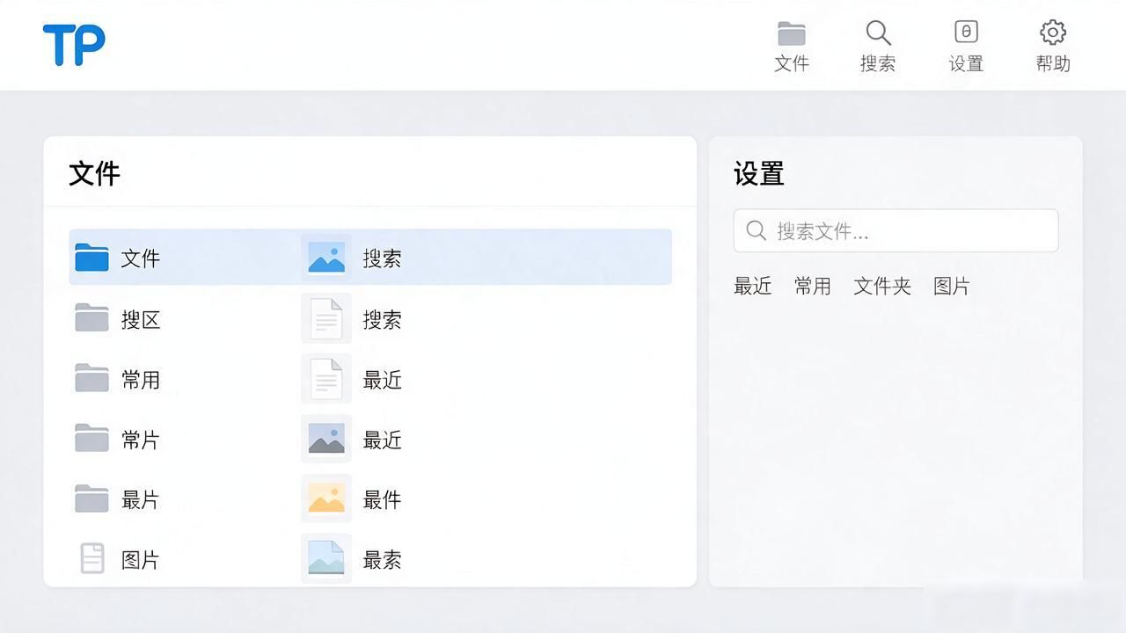The height and width of the screenshot is (633, 1126).
Task: Open 帮助 gear in the top navigation
Action: (x=1053, y=47)
